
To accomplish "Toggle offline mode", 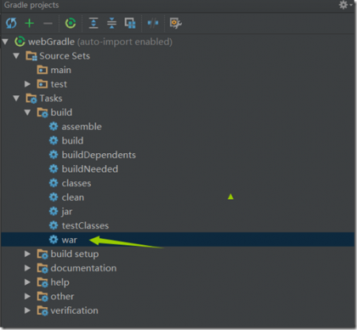I will click(x=153, y=23).
